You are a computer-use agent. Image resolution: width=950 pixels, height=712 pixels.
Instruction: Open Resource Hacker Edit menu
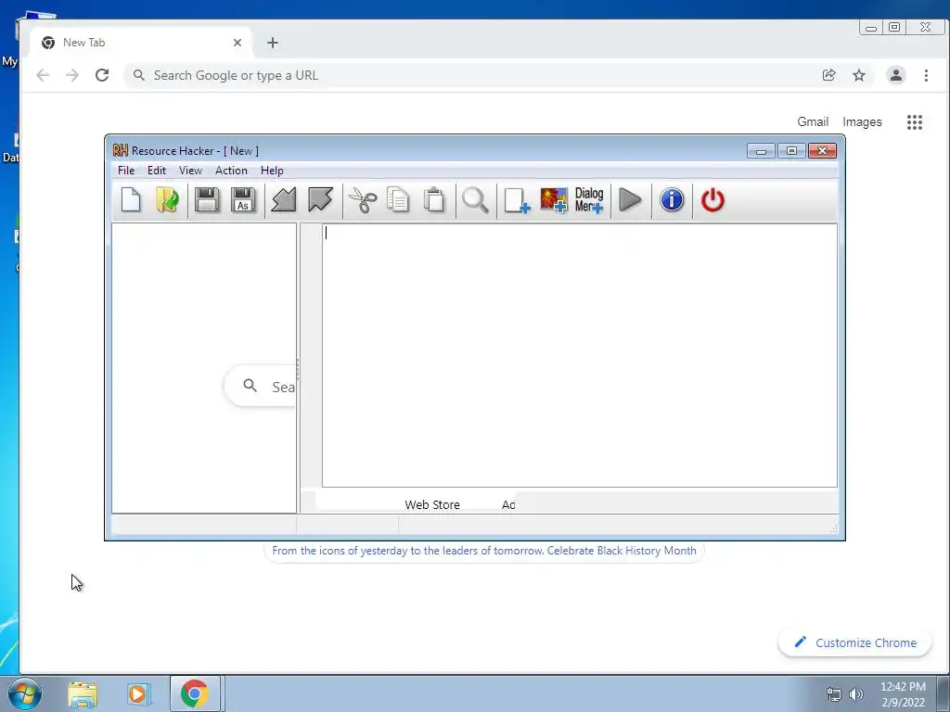156,171
